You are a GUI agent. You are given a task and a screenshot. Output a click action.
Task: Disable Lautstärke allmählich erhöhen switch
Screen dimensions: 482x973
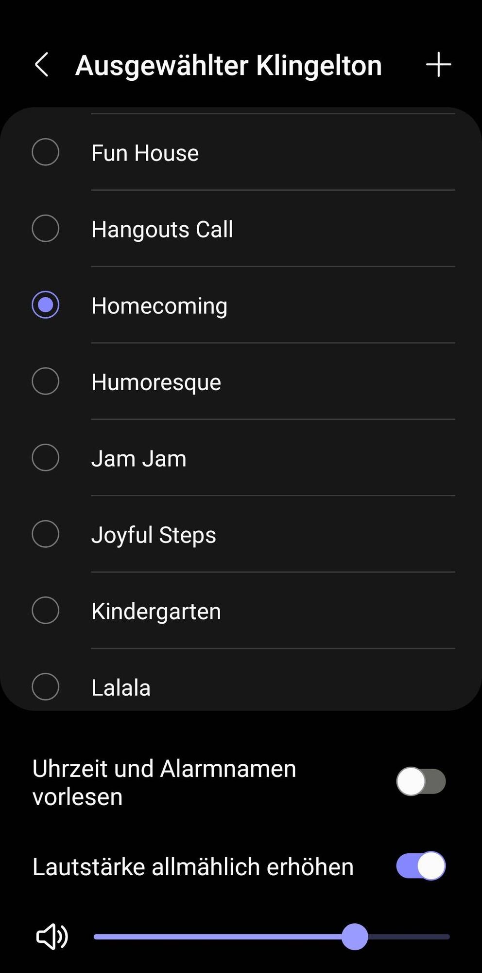(x=421, y=866)
